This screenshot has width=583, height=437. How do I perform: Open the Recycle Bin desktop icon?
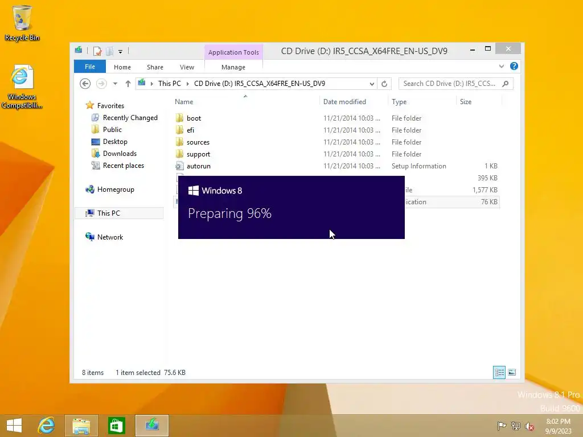click(22, 23)
